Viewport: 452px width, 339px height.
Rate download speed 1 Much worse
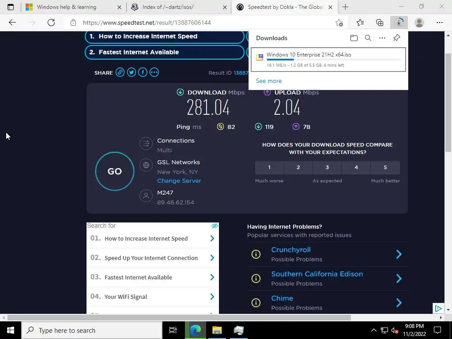(269, 167)
